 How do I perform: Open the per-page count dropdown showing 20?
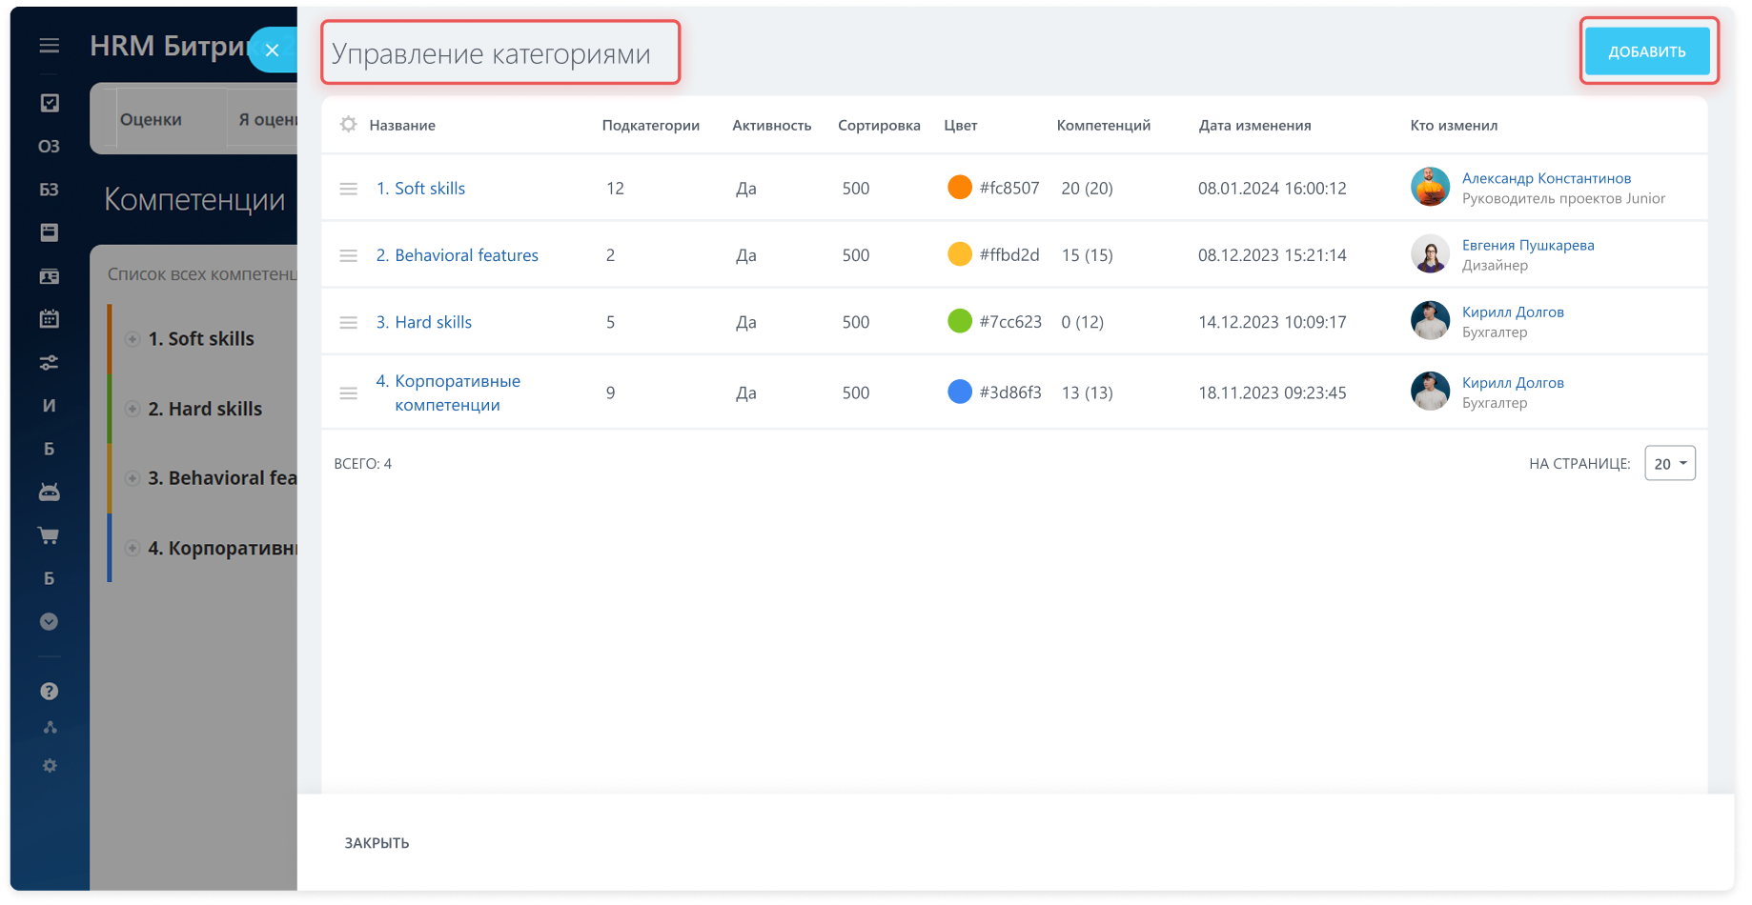(x=1669, y=464)
